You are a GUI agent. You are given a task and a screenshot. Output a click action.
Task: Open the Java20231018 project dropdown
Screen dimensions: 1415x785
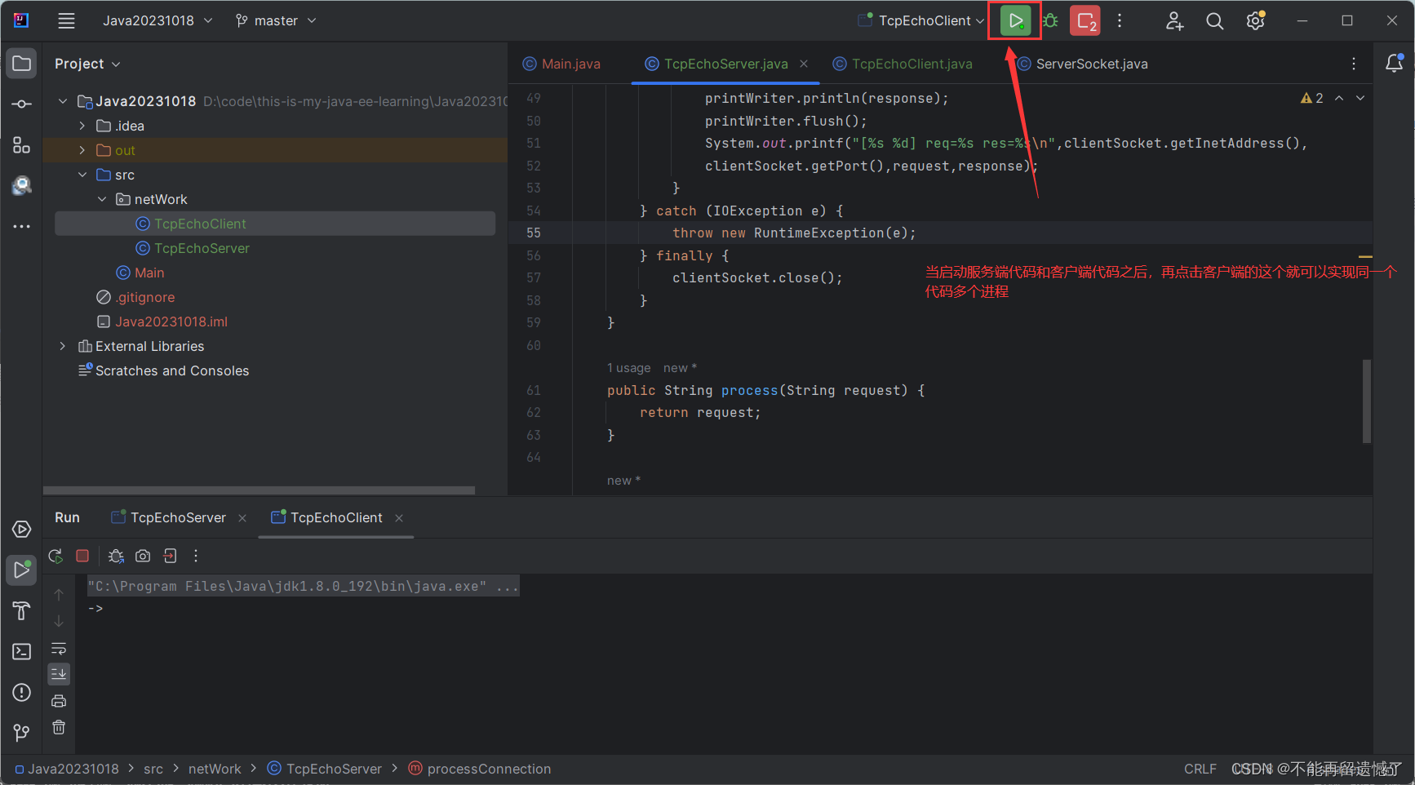point(157,20)
